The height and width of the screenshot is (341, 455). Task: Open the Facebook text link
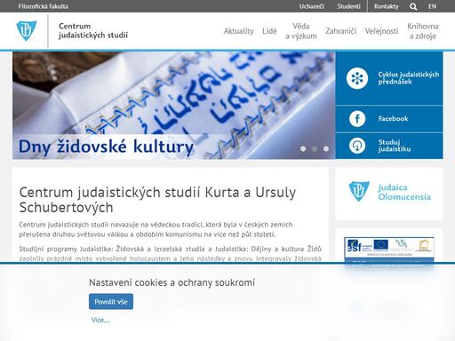click(x=393, y=119)
